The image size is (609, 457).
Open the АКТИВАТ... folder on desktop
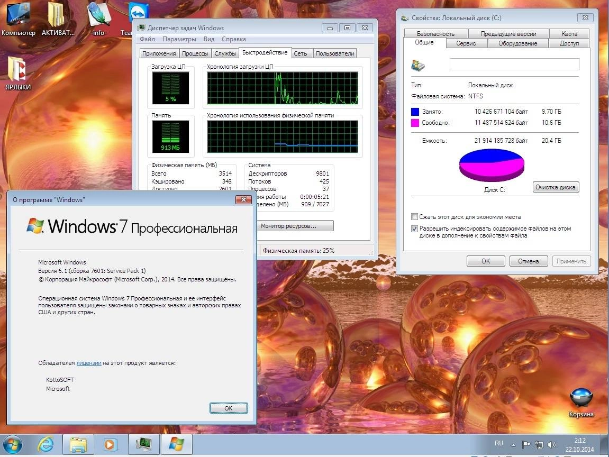[58, 19]
